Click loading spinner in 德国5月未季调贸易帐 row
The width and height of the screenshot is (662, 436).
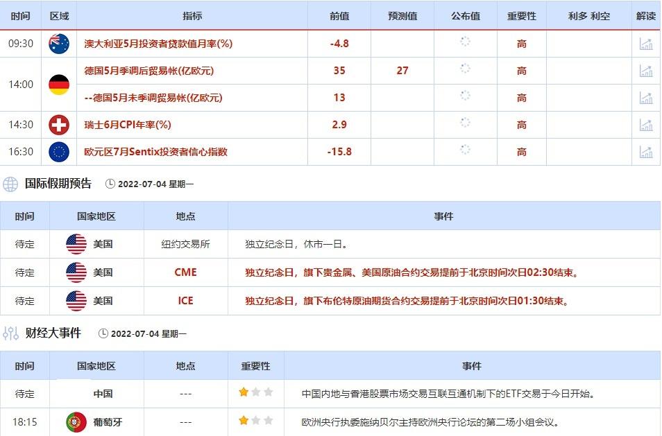tap(465, 95)
